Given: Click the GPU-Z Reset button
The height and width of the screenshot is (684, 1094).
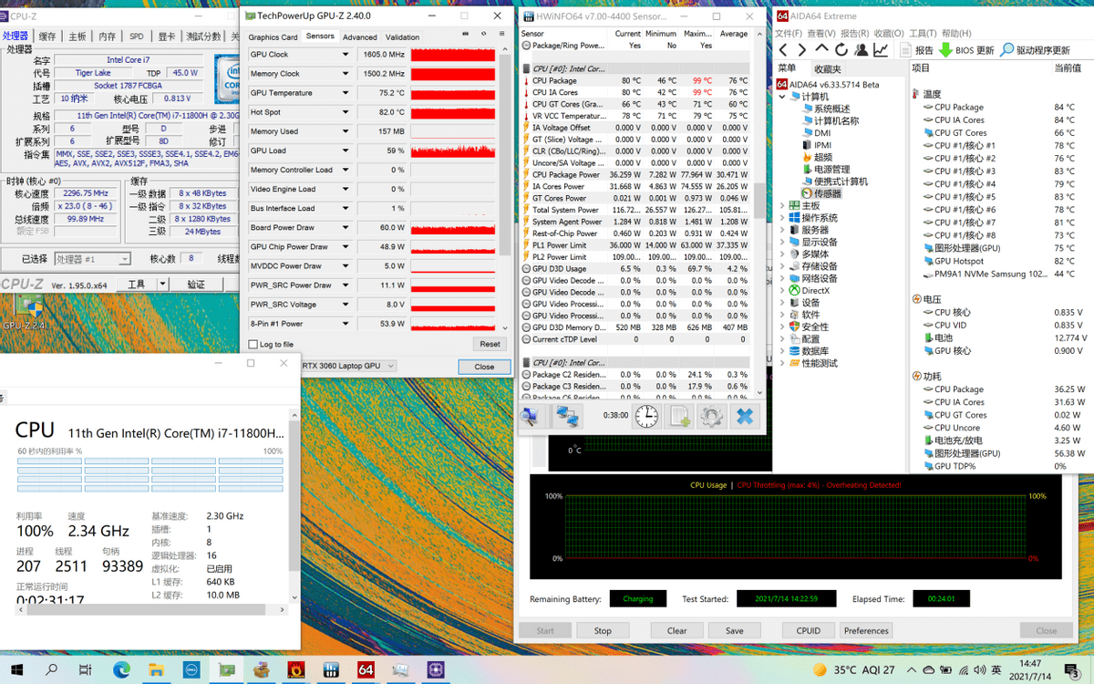Looking at the screenshot, I should coord(490,344).
